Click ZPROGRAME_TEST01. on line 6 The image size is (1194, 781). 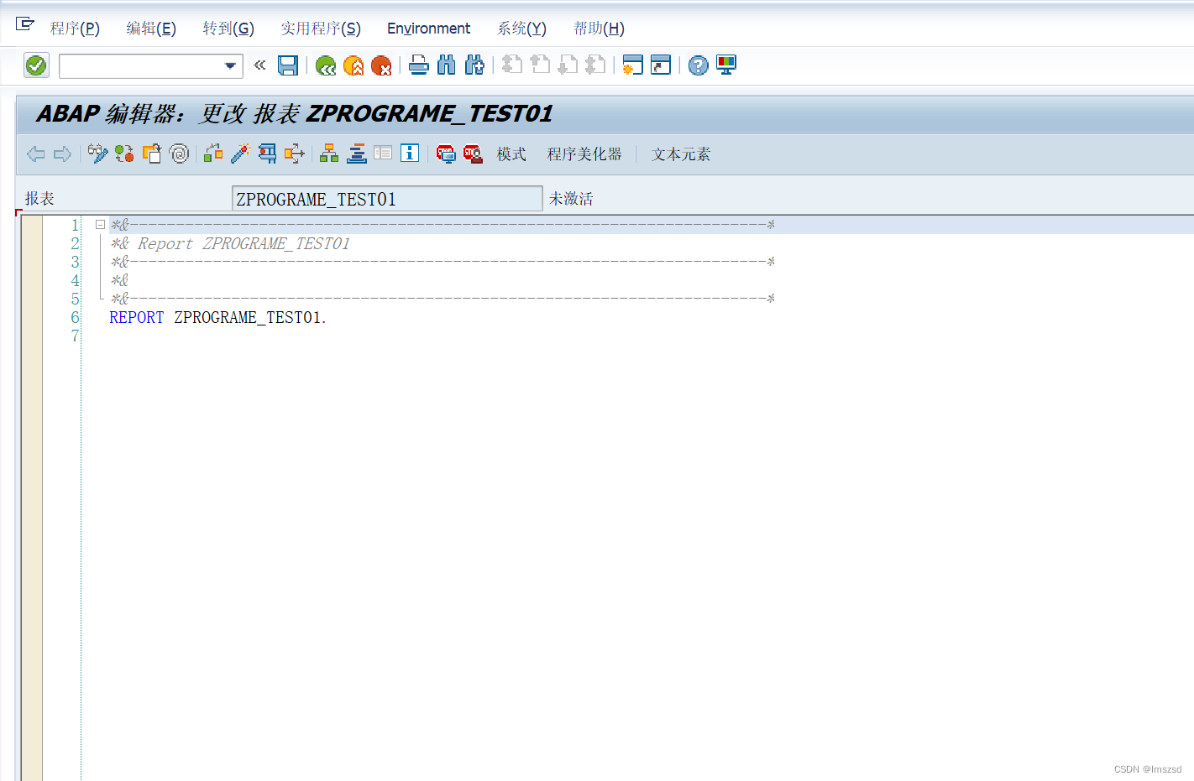pos(250,317)
